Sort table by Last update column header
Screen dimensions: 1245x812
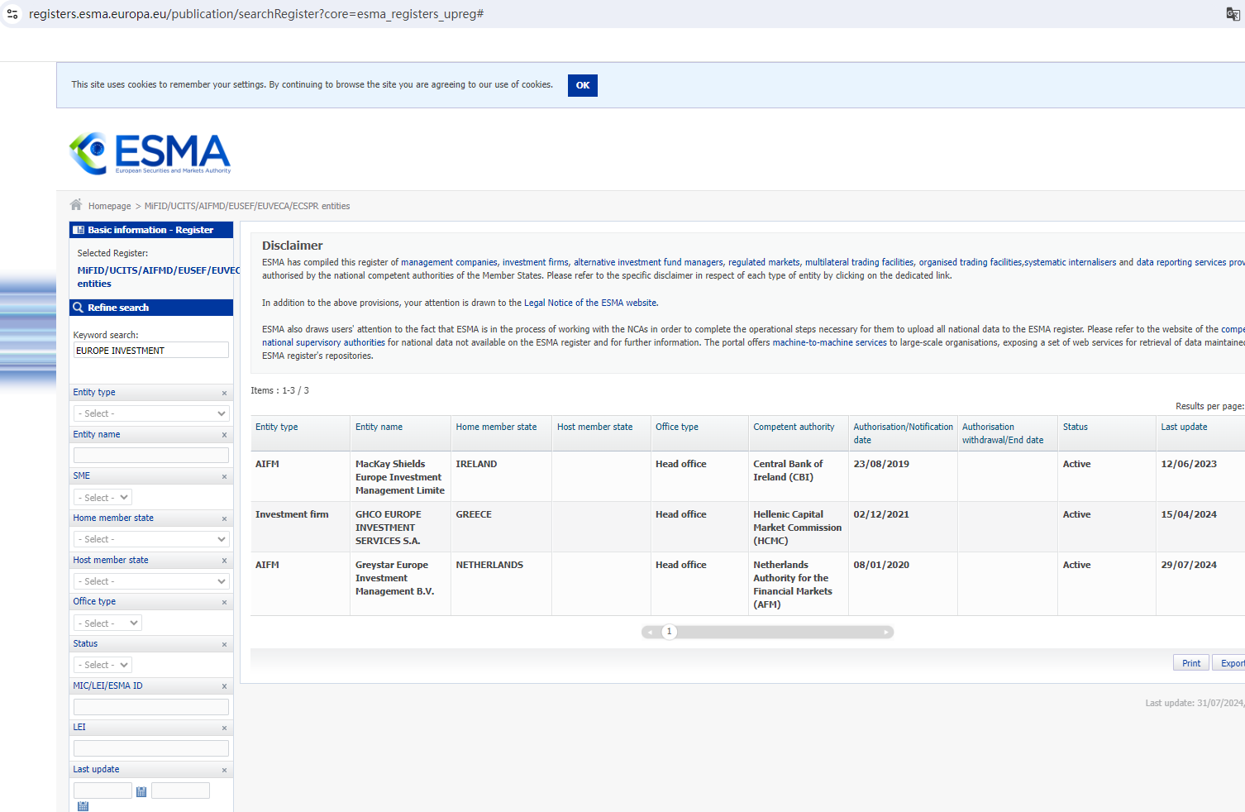pyautogui.click(x=1184, y=427)
